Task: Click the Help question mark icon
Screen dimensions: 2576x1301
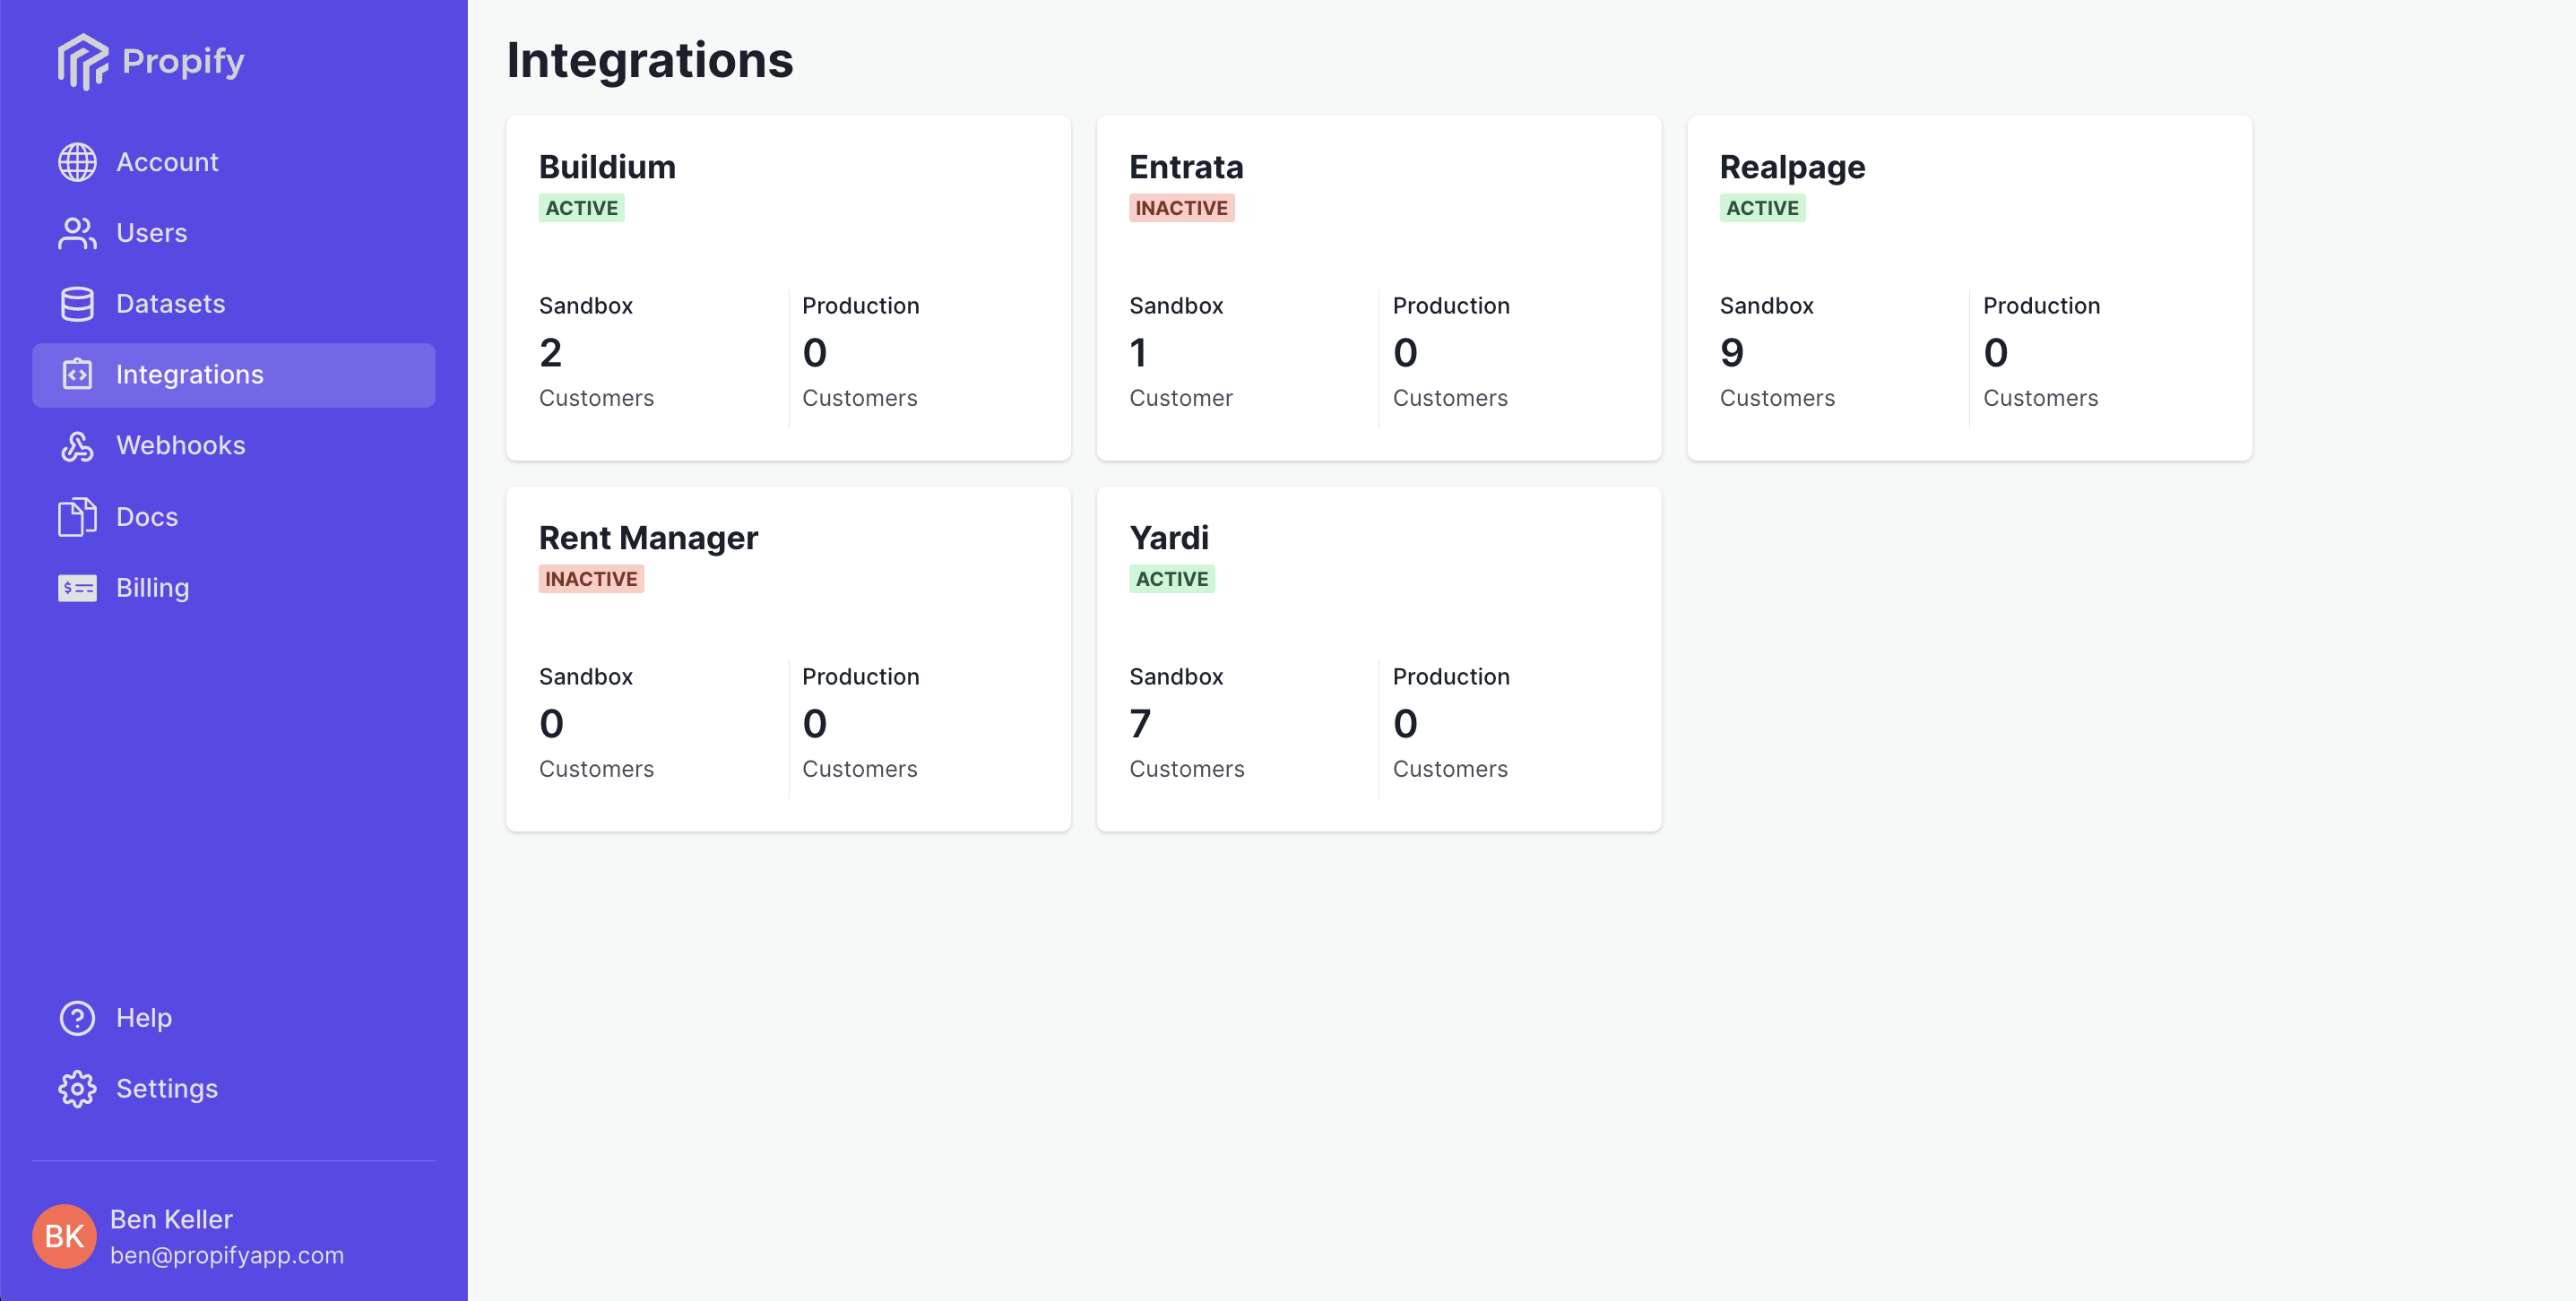Action: click(x=77, y=1018)
